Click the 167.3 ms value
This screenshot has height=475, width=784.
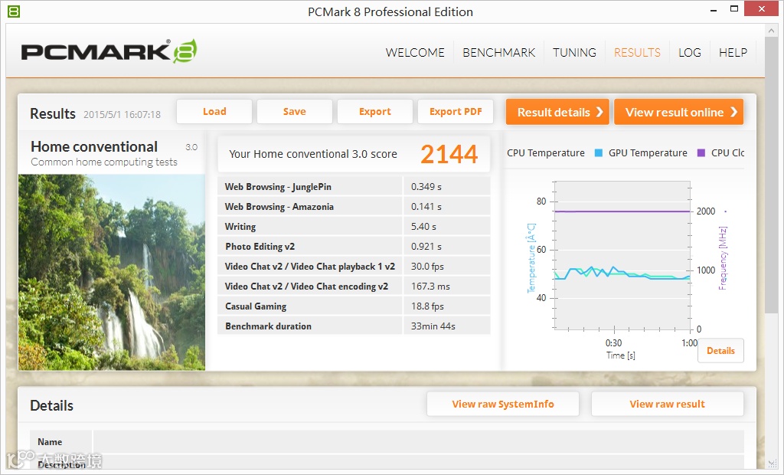click(x=430, y=287)
